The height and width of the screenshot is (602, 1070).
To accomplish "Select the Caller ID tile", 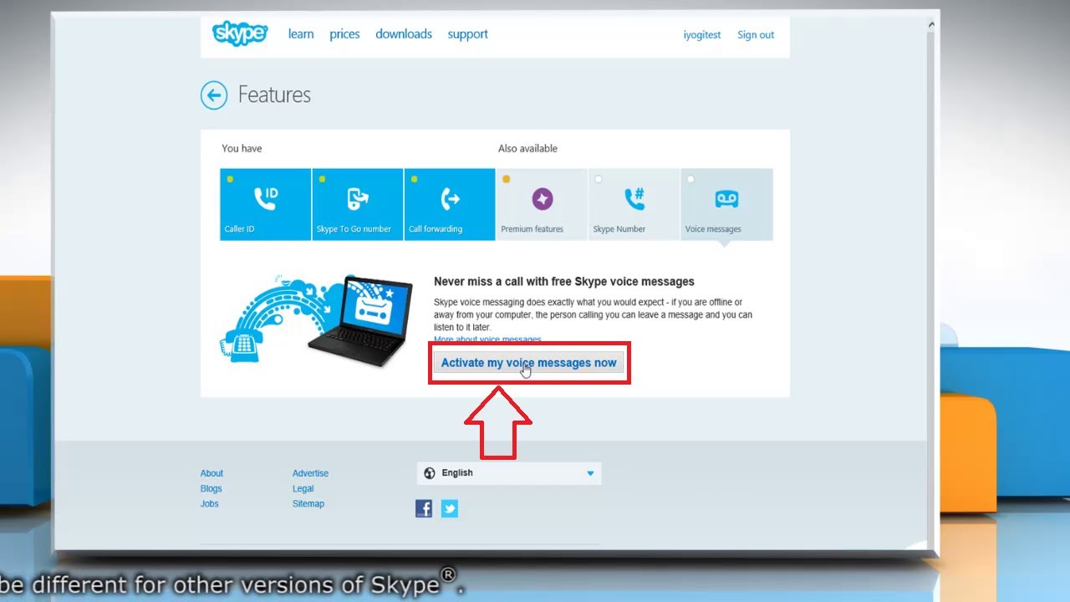I will pos(265,204).
